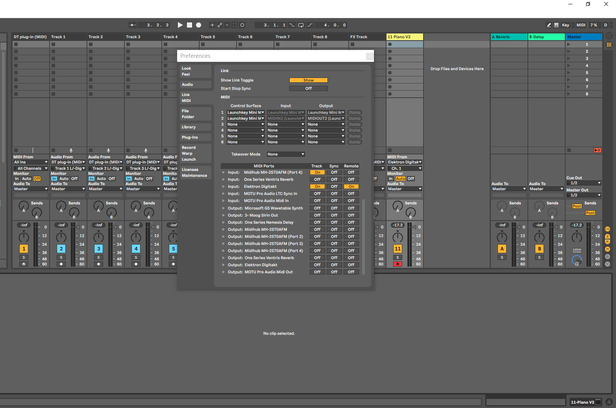Screen dimensions: 616x408
Task: Open Library preferences tab
Action: click(196, 127)
